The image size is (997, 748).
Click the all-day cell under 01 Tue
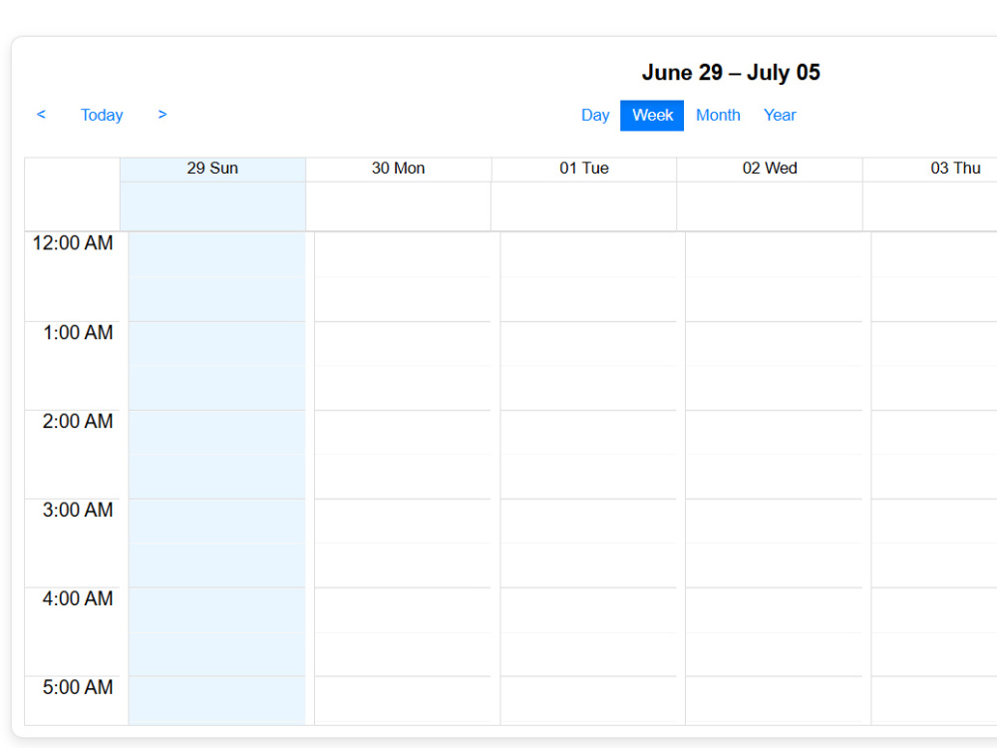click(x=584, y=206)
